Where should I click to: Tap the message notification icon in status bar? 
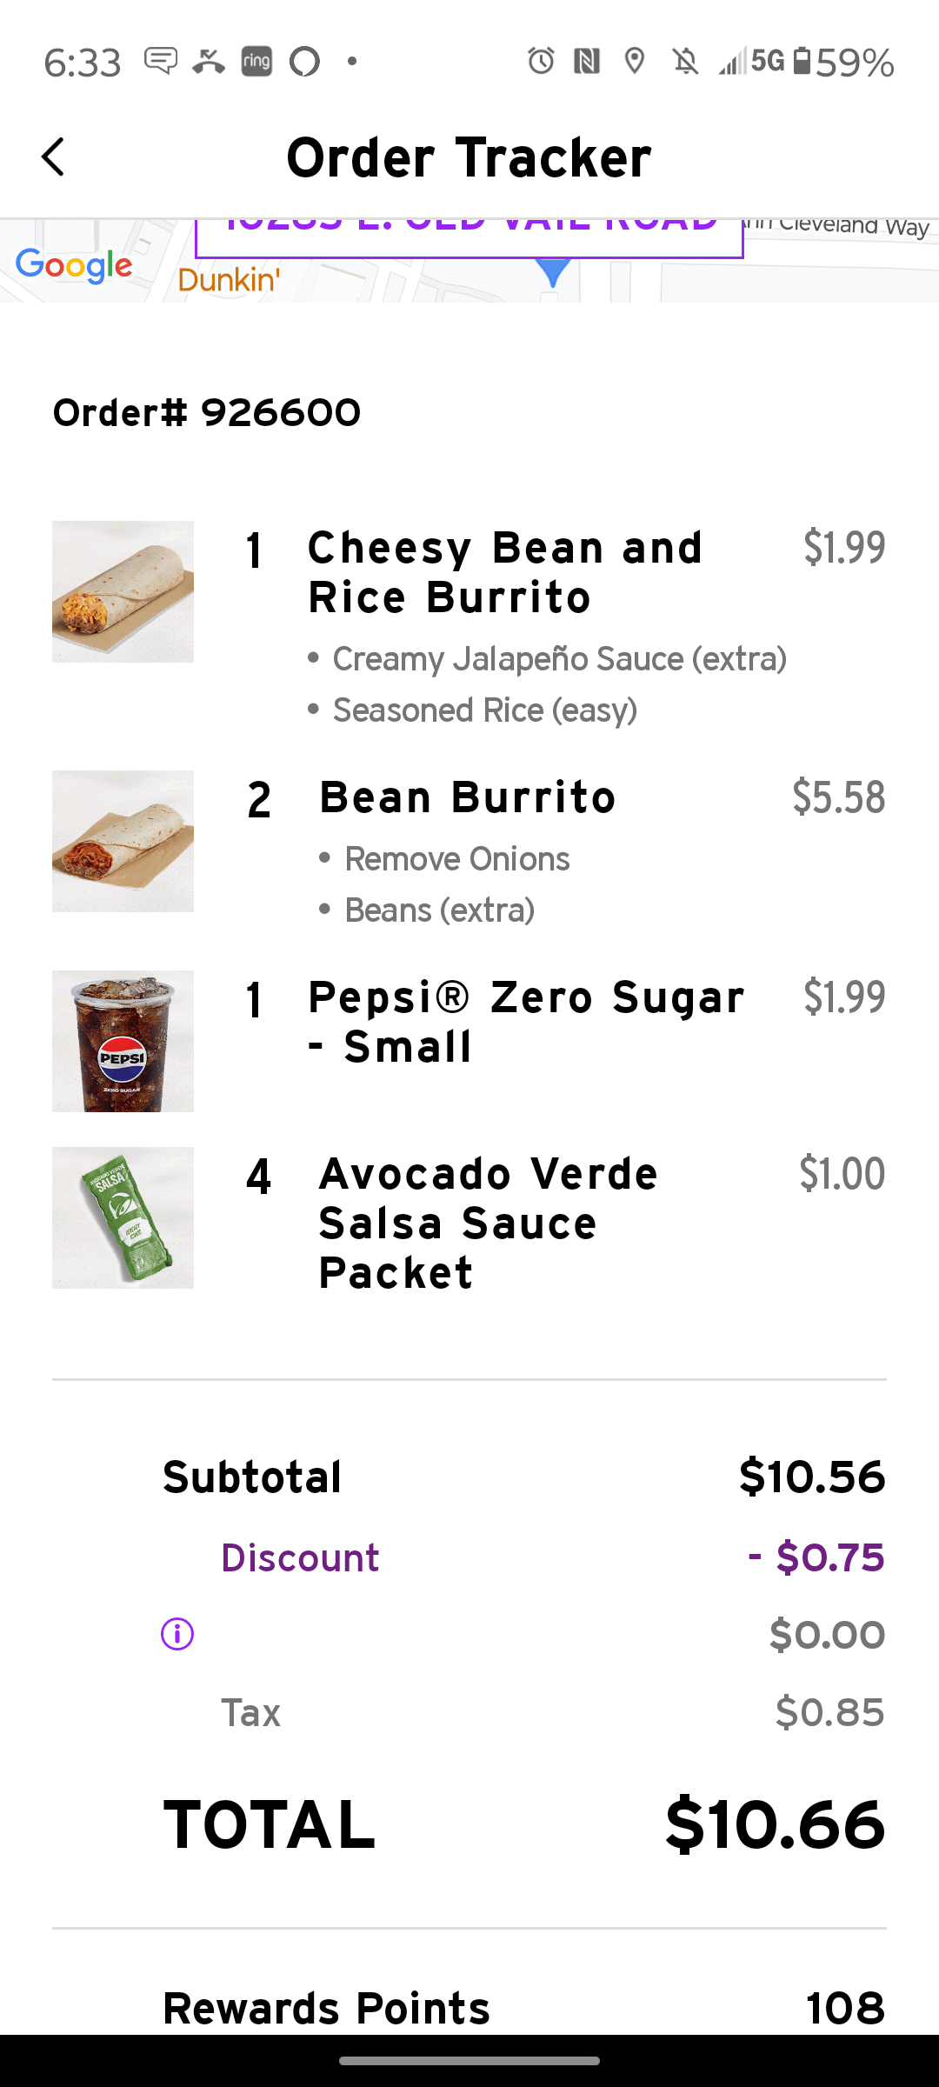coord(161,61)
